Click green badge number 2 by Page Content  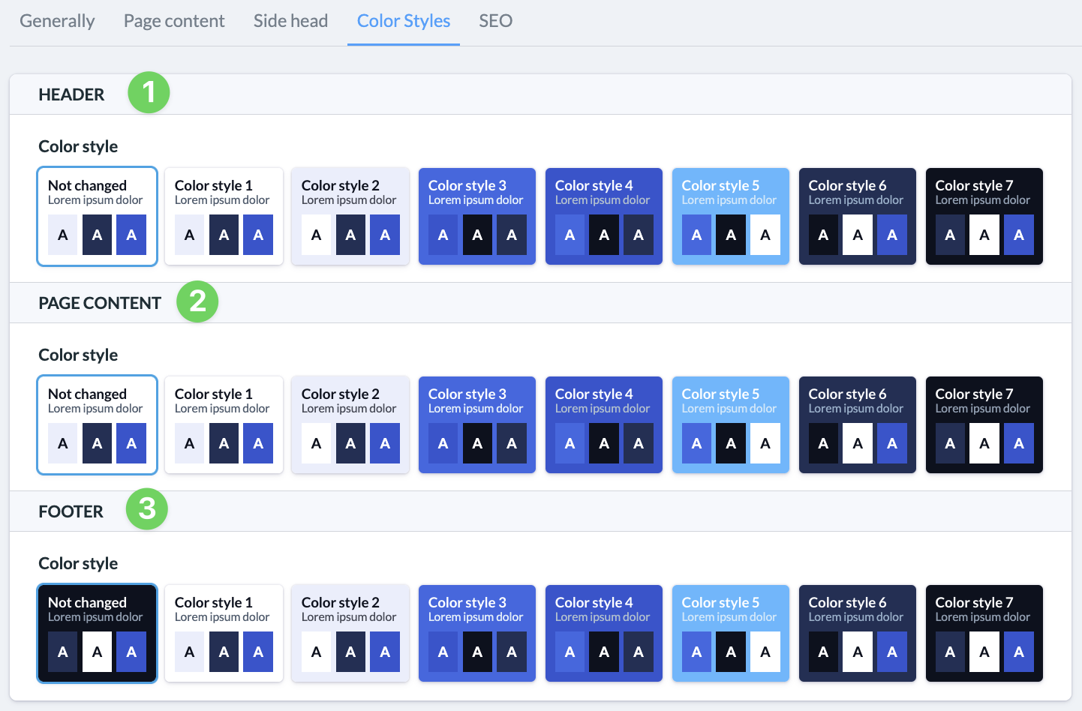coord(197,301)
